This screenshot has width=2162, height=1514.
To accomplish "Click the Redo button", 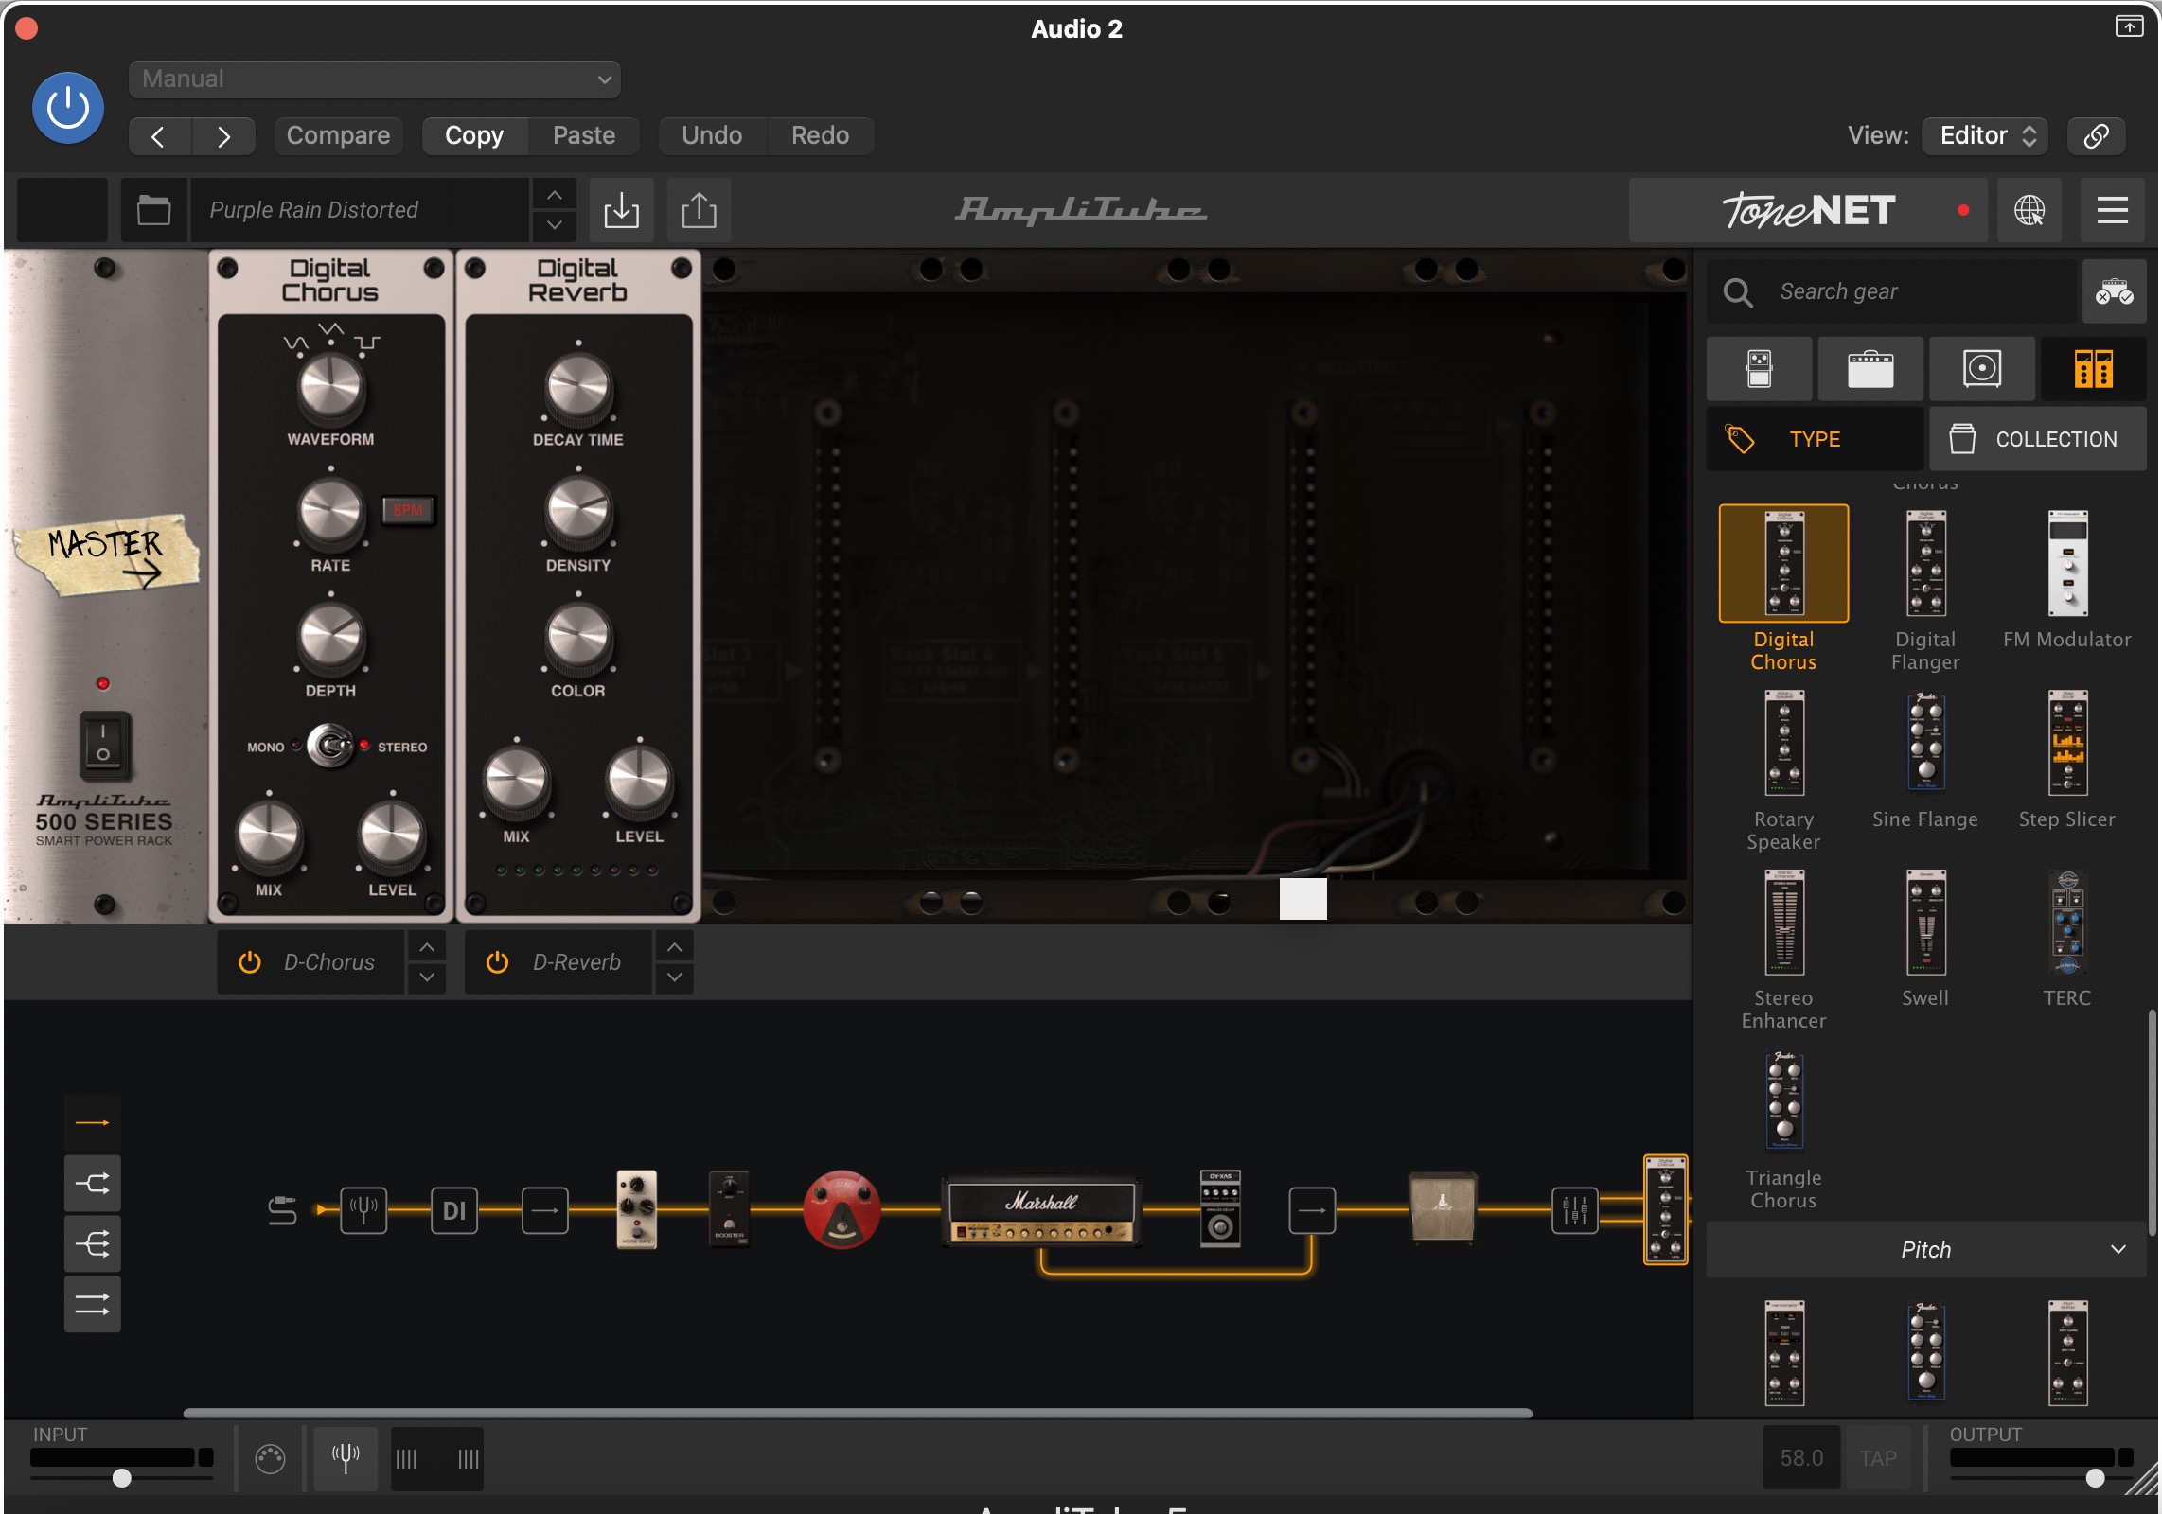I will pyautogui.click(x=820, y=135).
